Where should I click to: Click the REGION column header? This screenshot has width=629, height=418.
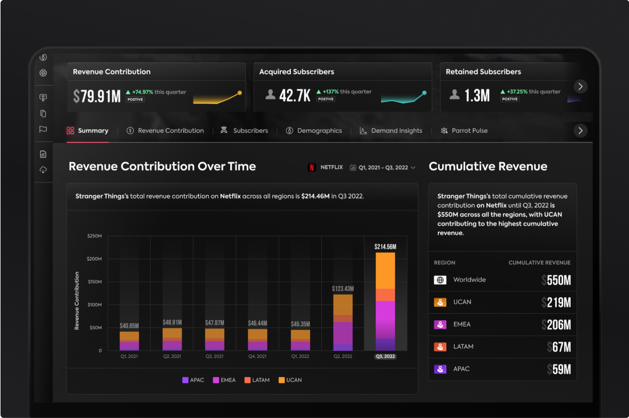click(445, 263)
